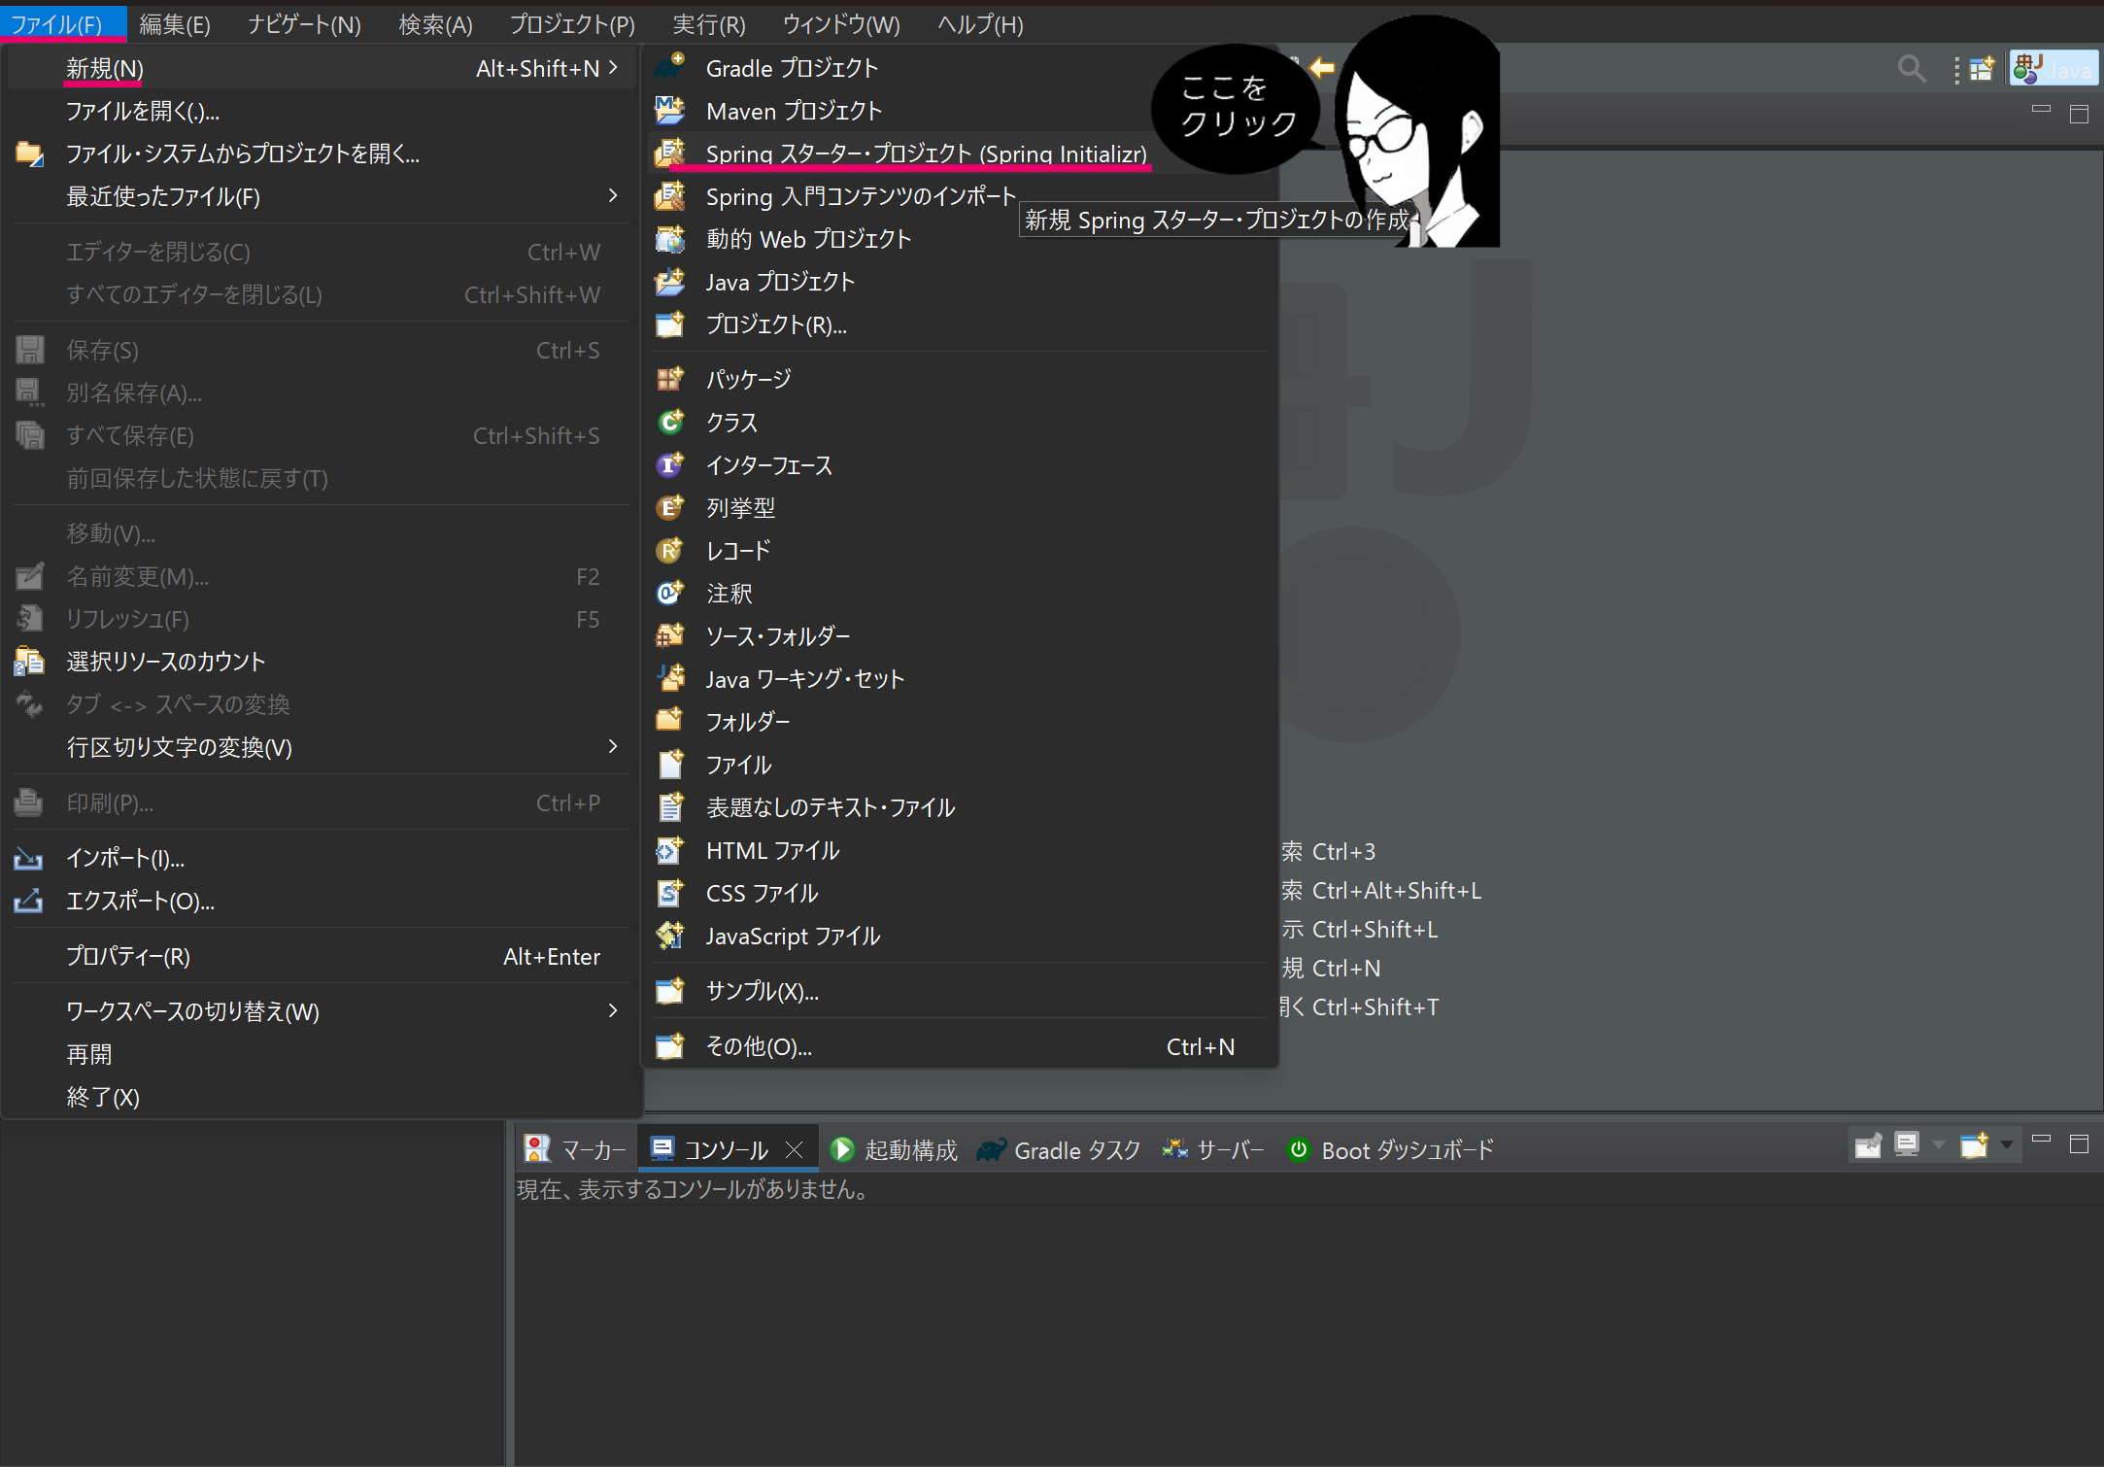The width and height of the screenshot is (2104, 1467).
Task: Expand 最近使ったファイル submenu arrow
Action: click(x=612, y=196)
